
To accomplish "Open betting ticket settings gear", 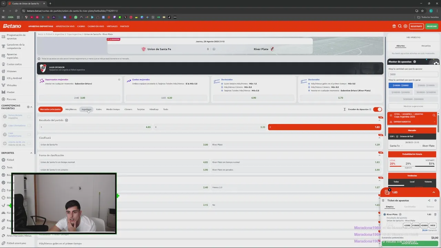I will (x=435, y=200).
